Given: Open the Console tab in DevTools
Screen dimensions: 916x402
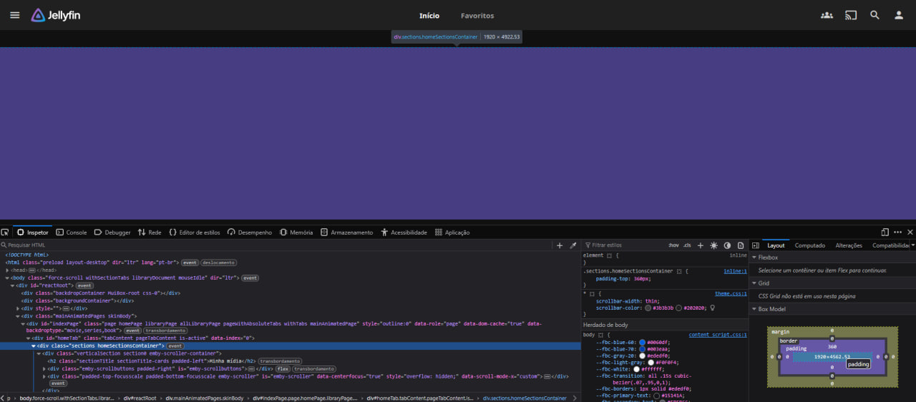Looking at the screenshot, I should click(x=71, y=232).
